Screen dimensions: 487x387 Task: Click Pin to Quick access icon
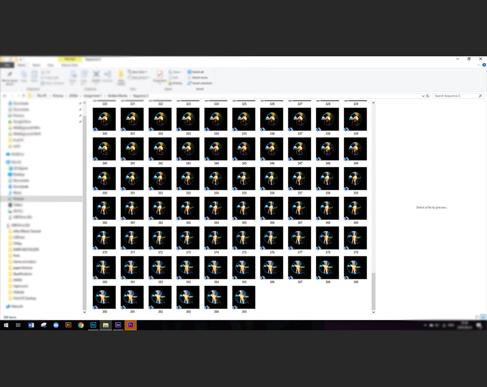point(10,76)
